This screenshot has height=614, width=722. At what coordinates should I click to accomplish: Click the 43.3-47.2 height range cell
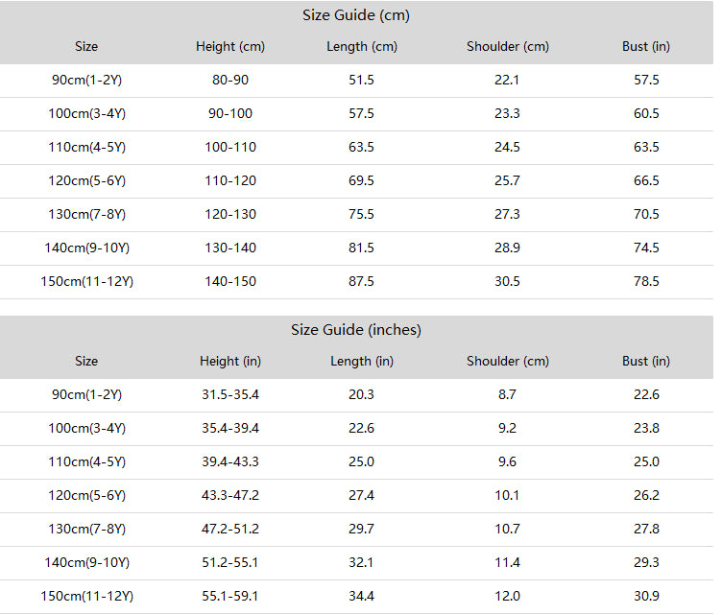[230, 496]
